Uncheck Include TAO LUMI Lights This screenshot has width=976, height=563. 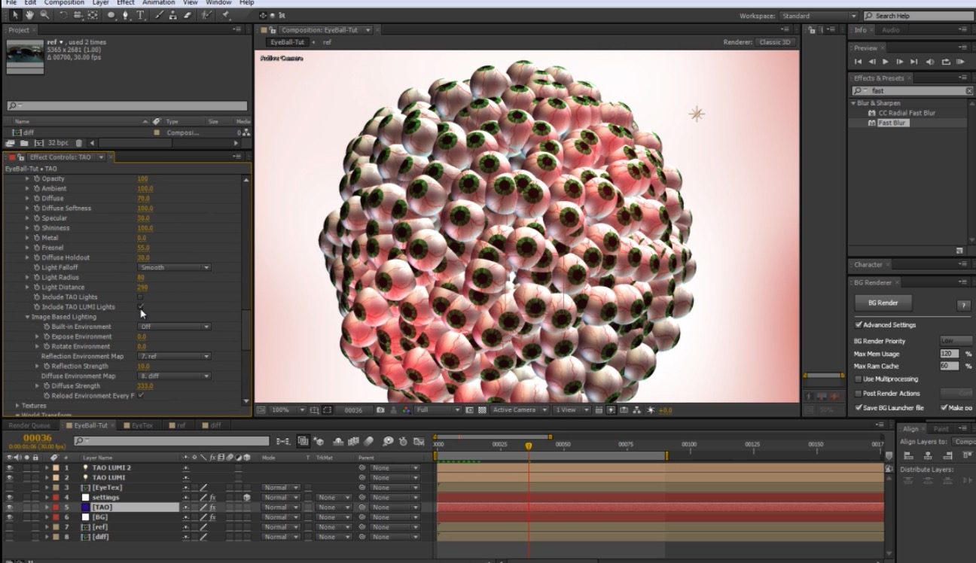point(140,306)
